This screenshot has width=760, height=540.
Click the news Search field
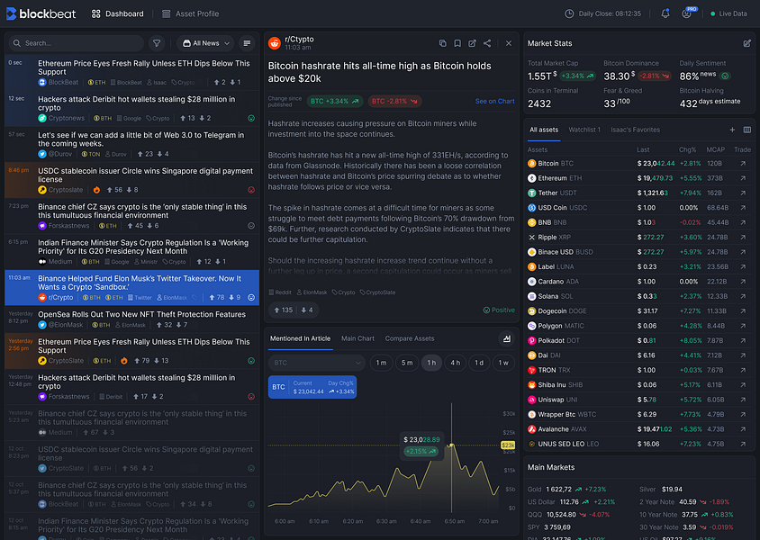[x=77, y=43]
